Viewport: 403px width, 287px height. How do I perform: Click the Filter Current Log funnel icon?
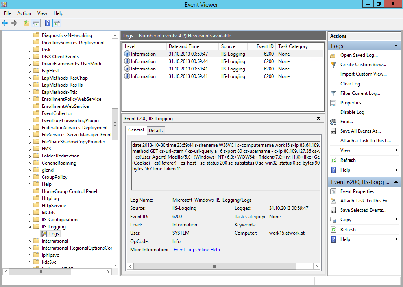333,93
